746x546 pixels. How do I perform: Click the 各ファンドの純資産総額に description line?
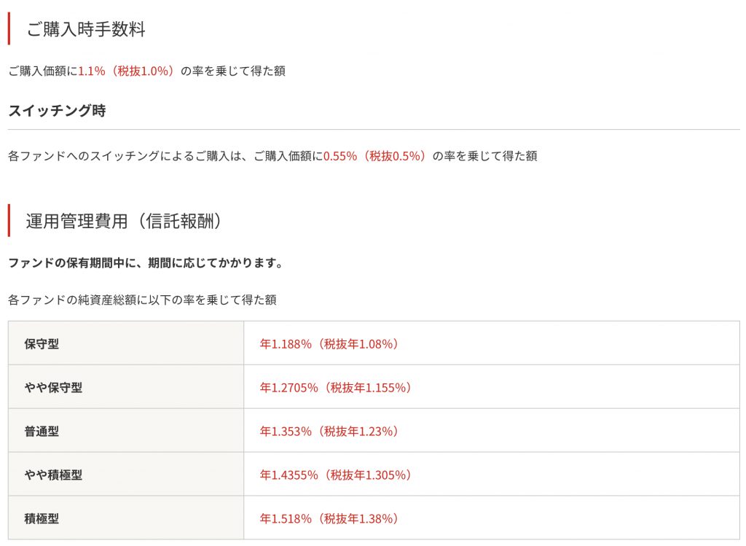point(142,300)
